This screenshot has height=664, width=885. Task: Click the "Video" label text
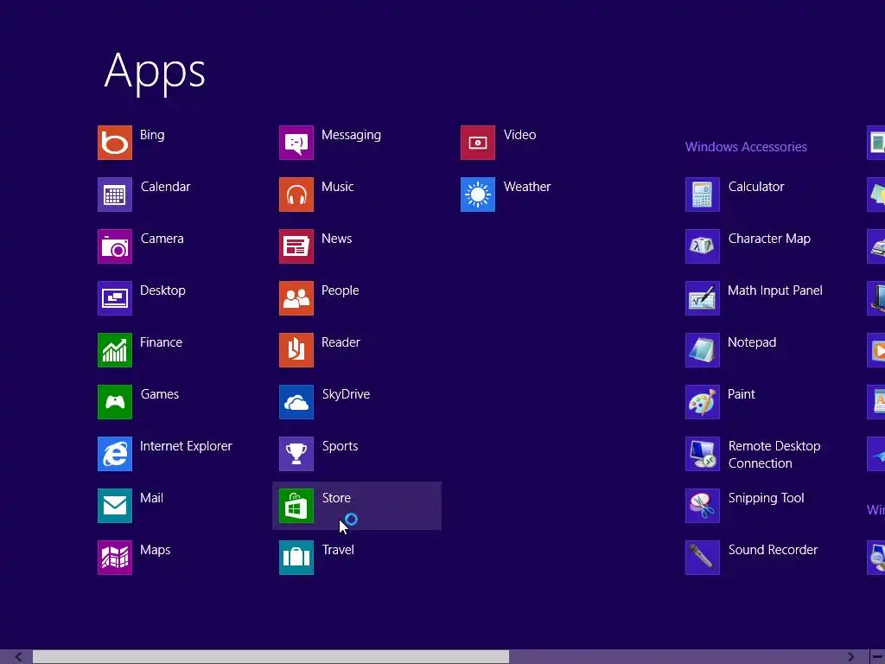tap(519, 135)
